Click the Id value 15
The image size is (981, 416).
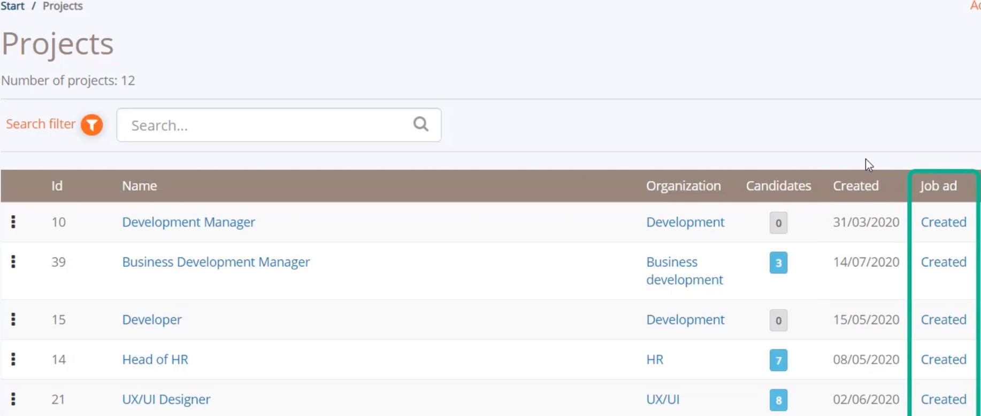coord(58,320)
